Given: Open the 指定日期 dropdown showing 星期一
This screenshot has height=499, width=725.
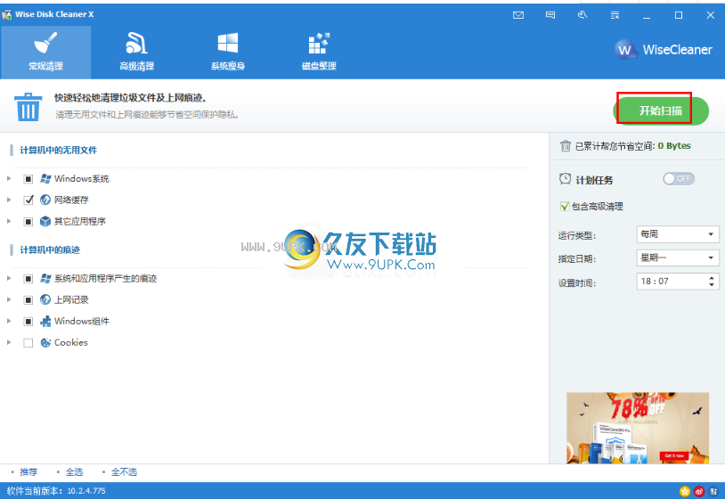Looking at the screenshot, I should tap(678, 258).
